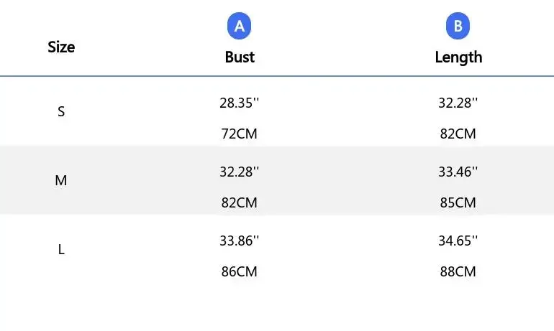The height and width of the screenshot is (331, 554).
Task: Click the 28.35'' bust value
Action: [x=239, y=103]
